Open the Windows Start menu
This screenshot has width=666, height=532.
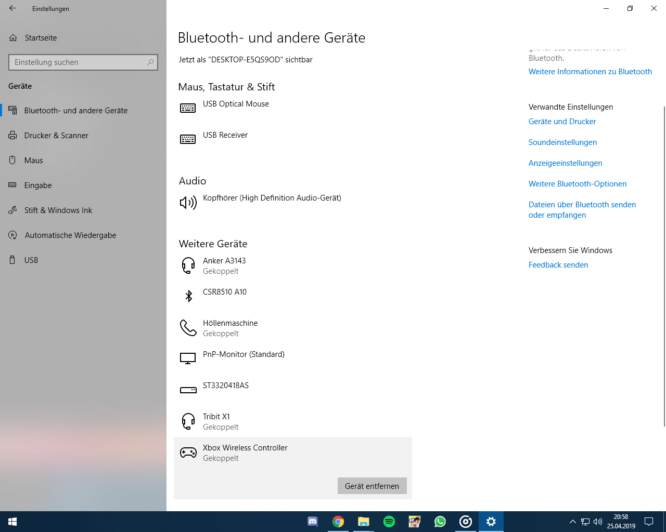click(x=12, y=522)
